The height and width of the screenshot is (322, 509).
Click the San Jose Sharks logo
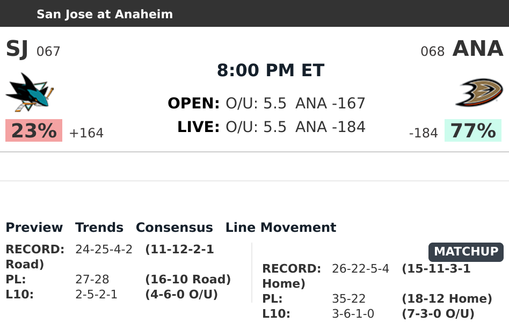pyautogui.click(x=30, y=92)
